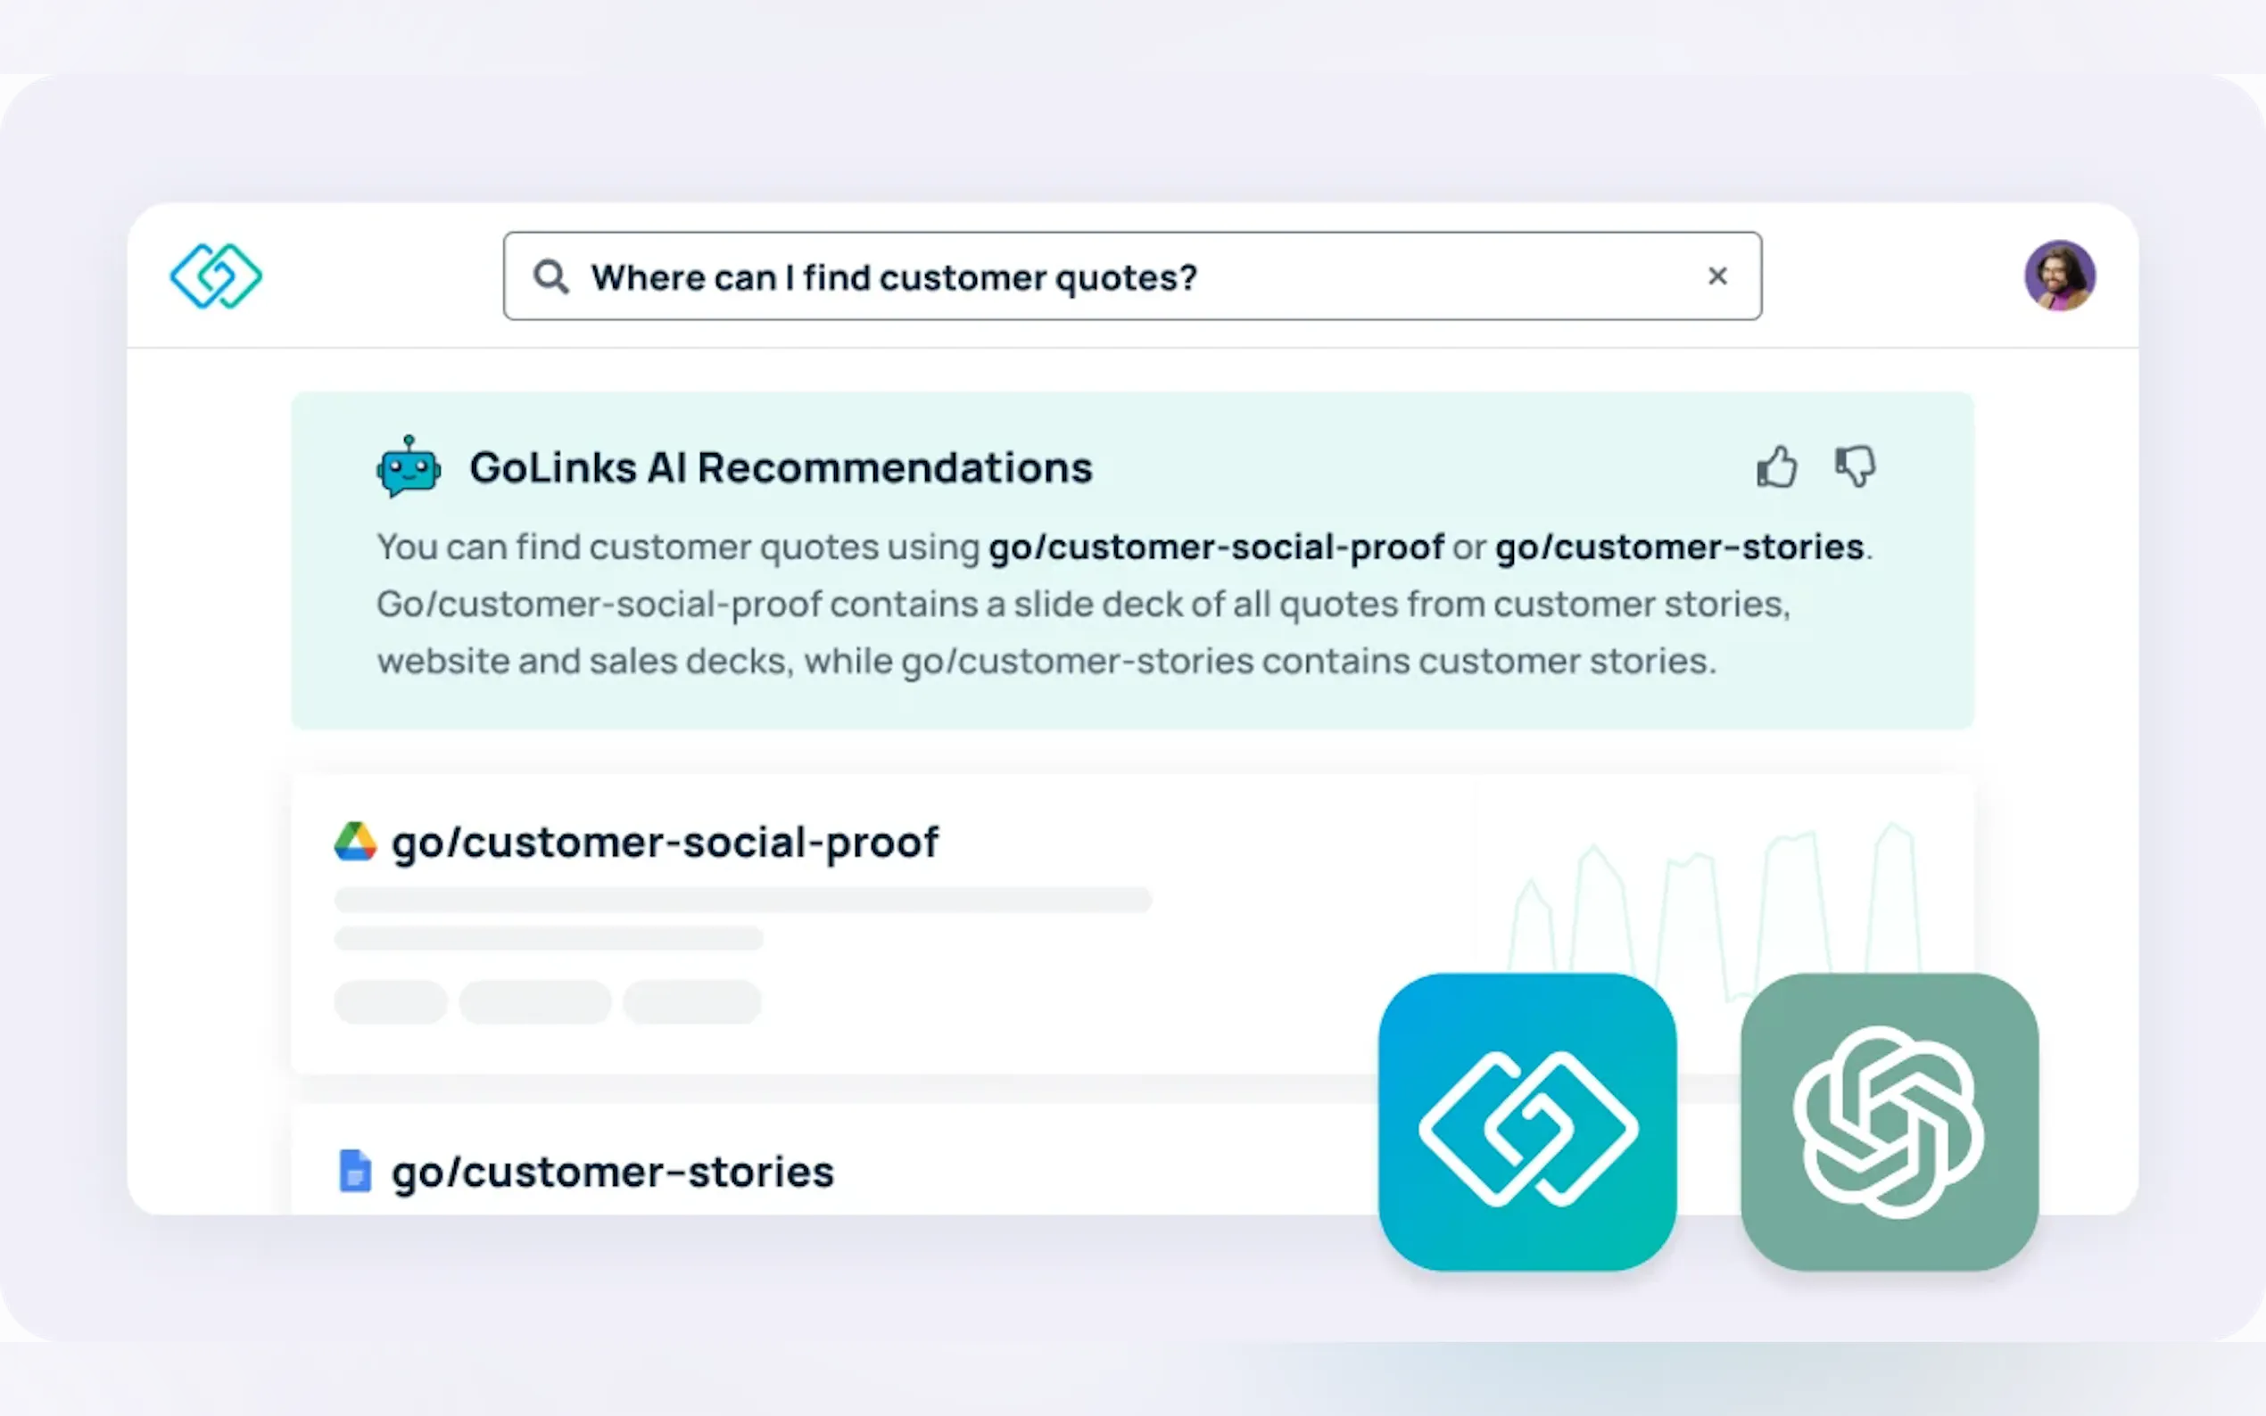The height and width of the screenshot is (1416, 2266).
Task: Click the Google Docs icon on second result
Action: 354,1171
